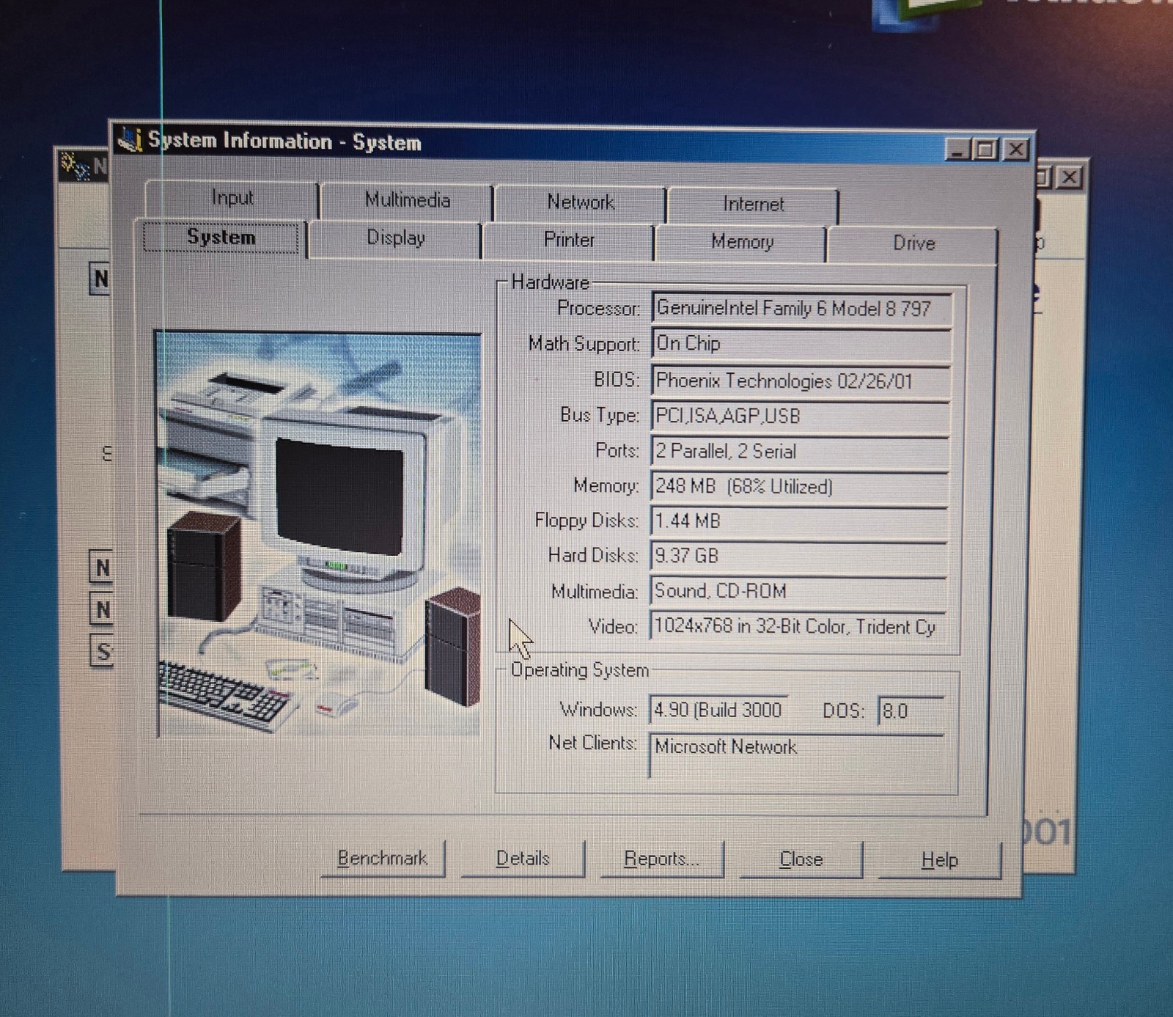Click the computer illustration image
The height and width of the screenshot is (1017, 1173).
[x=319, y=534]
